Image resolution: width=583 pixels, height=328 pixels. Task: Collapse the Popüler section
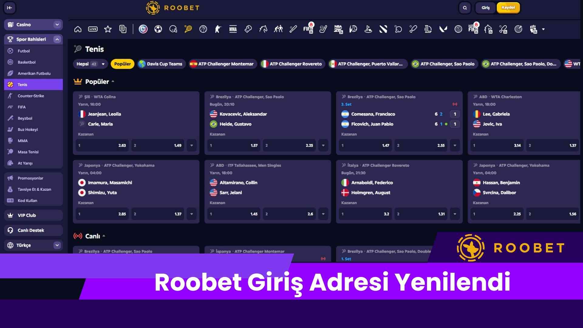click(113, 81)
